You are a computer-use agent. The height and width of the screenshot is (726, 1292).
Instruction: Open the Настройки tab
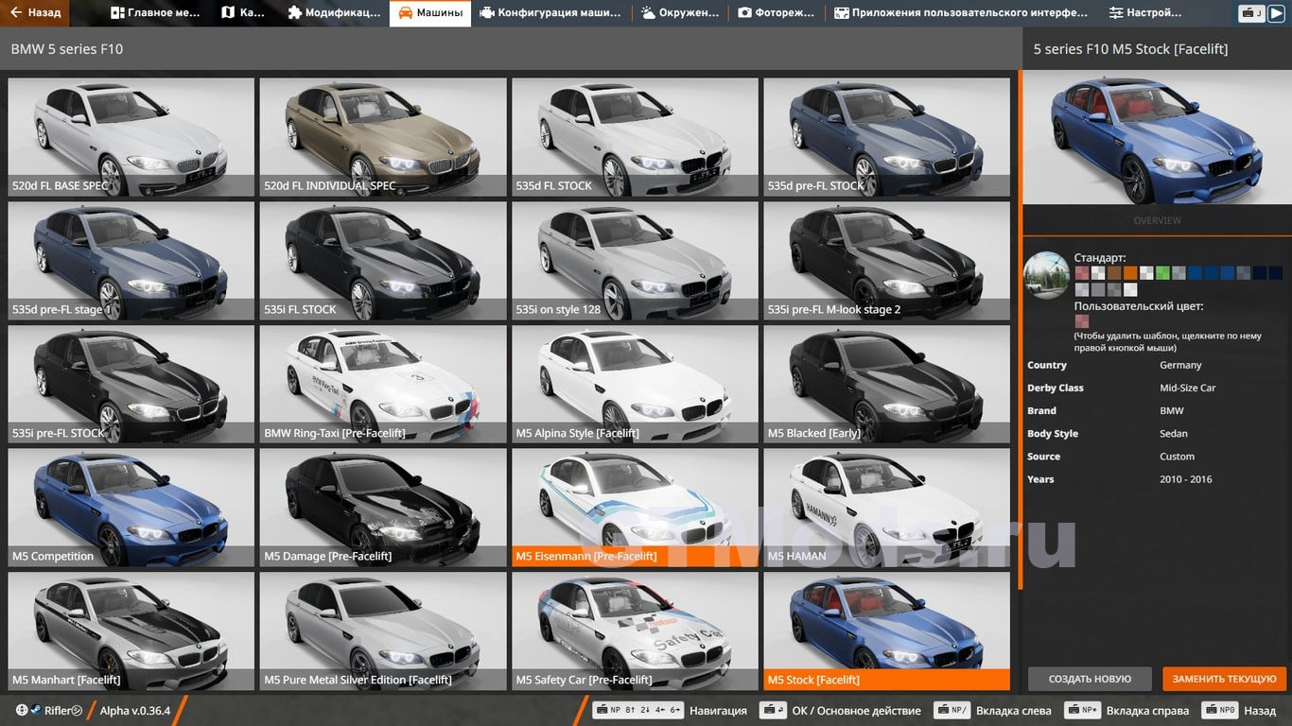click(1145, 13)
